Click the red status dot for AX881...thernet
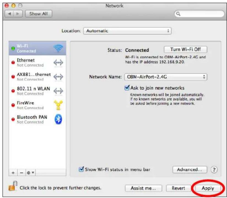The width and height of the screenshot is (227, 198). pos(13,77)
